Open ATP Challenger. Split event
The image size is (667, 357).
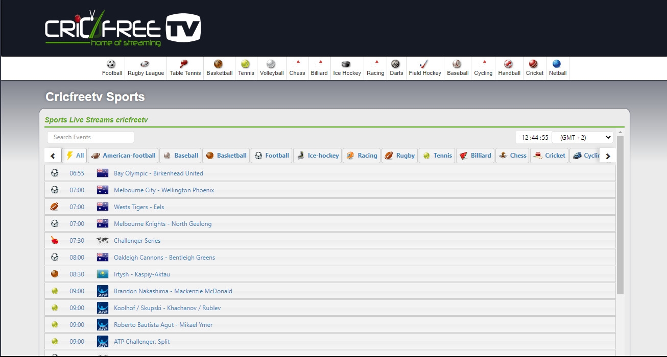click(142, 342)
